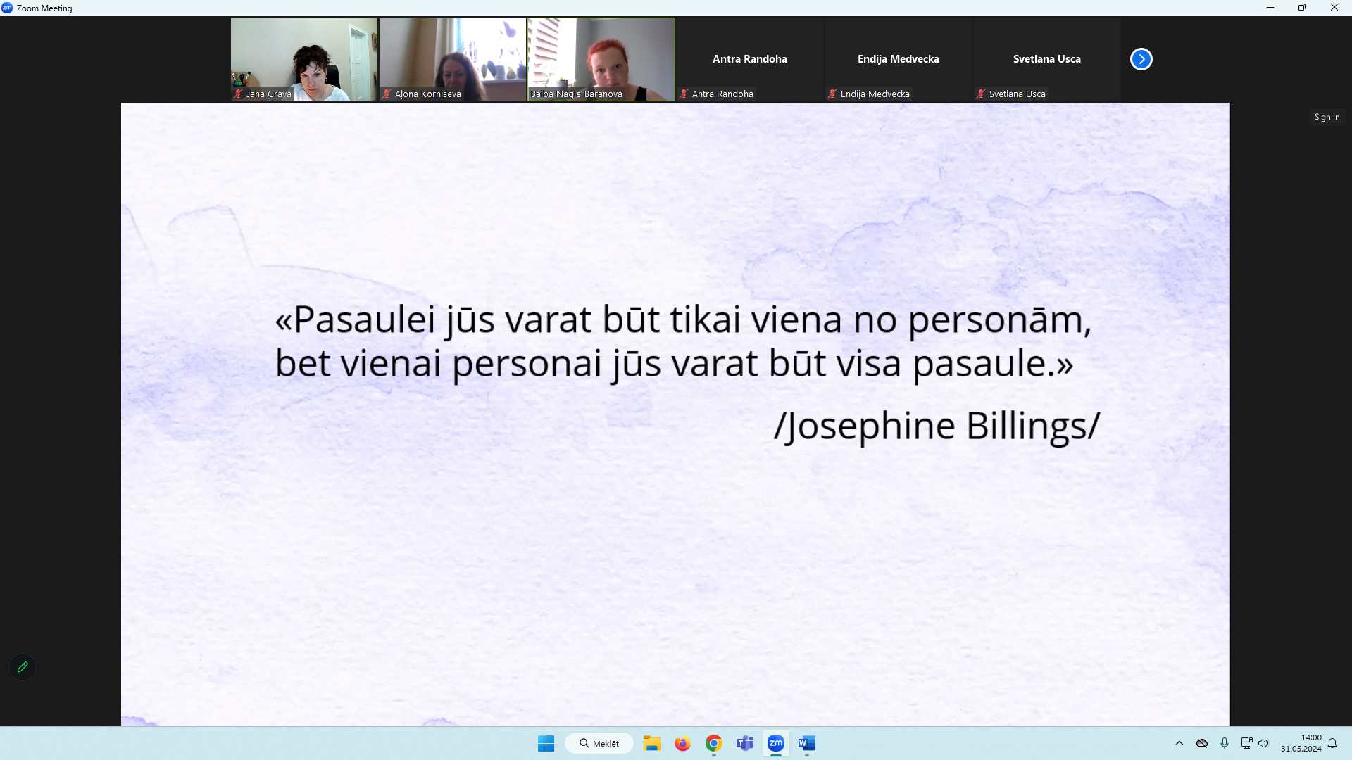The height and width of the screenshot is (760, 1352).
Task: Click the quote line starting bet vienai personai
Action: click(674, 365)
